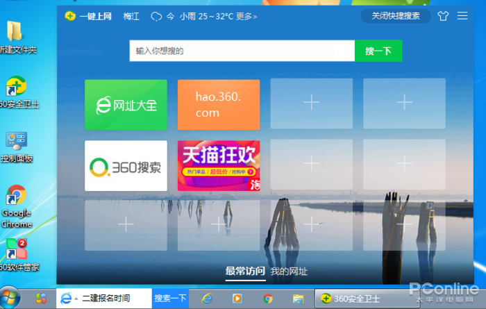486x309 pixels.
Task: Open media player icon in taskbar
Action: click(237, 299)
